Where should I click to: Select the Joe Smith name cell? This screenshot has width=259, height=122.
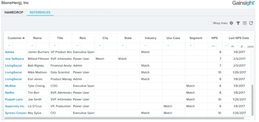click(38, 99)
